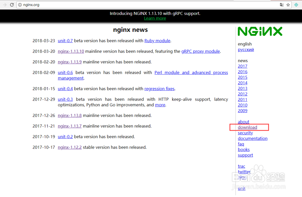This screenshot has width=302, height=197.
Task: Open the nginx-1.13.8 link
Action: click(x=70, y=115)
